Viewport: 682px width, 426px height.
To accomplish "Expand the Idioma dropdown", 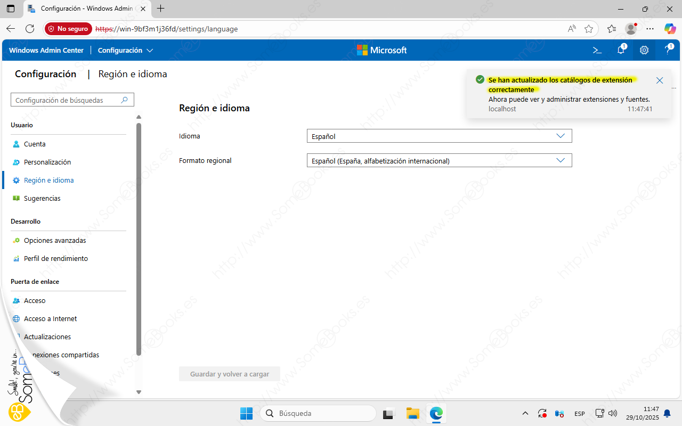I will 439,136.
